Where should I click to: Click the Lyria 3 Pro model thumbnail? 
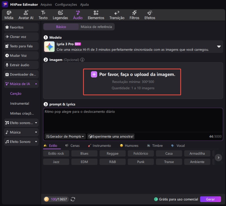pyautogui.click(x=49, y=47)
